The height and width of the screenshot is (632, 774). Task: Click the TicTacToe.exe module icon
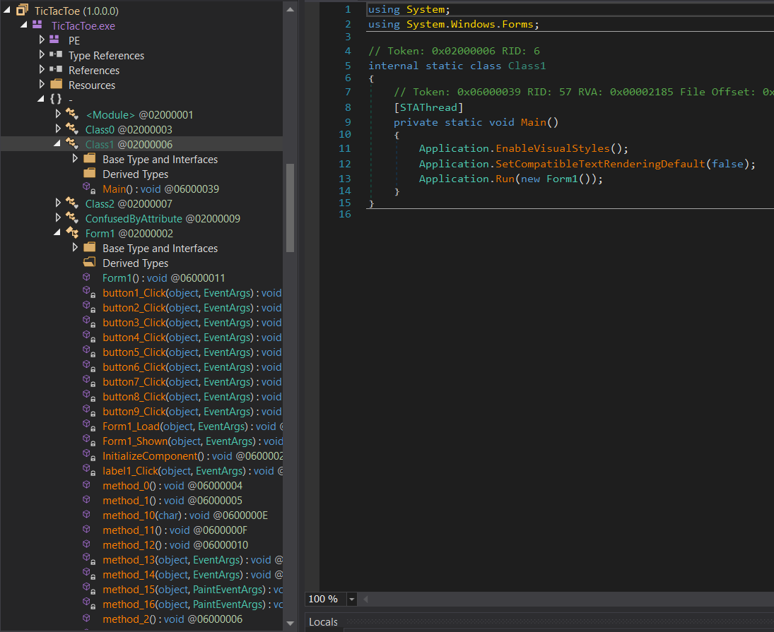38,25
